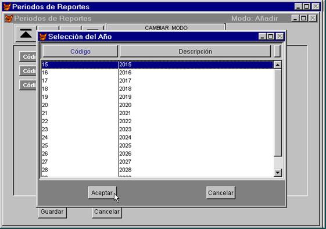The height and width of the screenshot is (229, 326).
Task: Select the row with description 2022
Action: click(157, 121)
